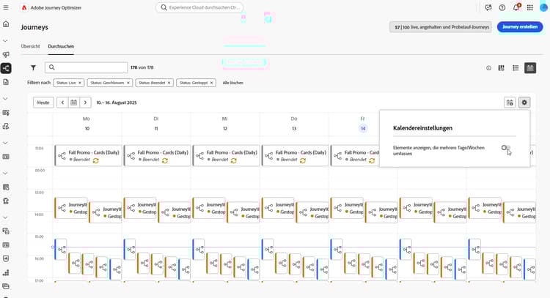This screenshot has height=298, width=550.
Task: Select the Friday 14 date header
Action: [x=363, y=129]
